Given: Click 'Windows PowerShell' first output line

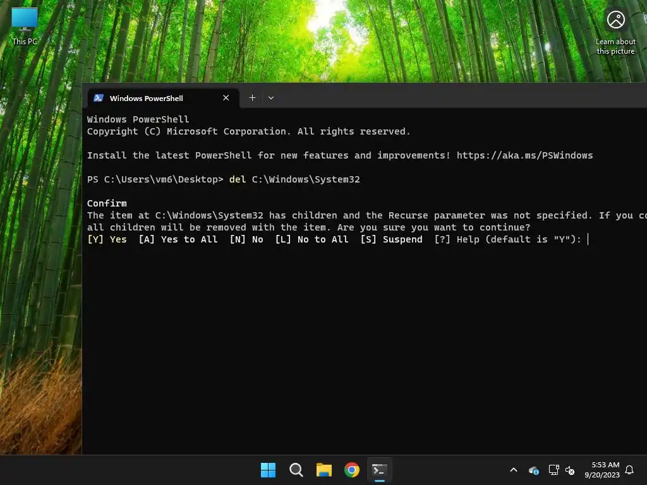Looking at the screenshot, I should [x=138, y=119].
